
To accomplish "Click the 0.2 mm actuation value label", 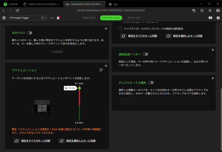I will pos(70,88).
